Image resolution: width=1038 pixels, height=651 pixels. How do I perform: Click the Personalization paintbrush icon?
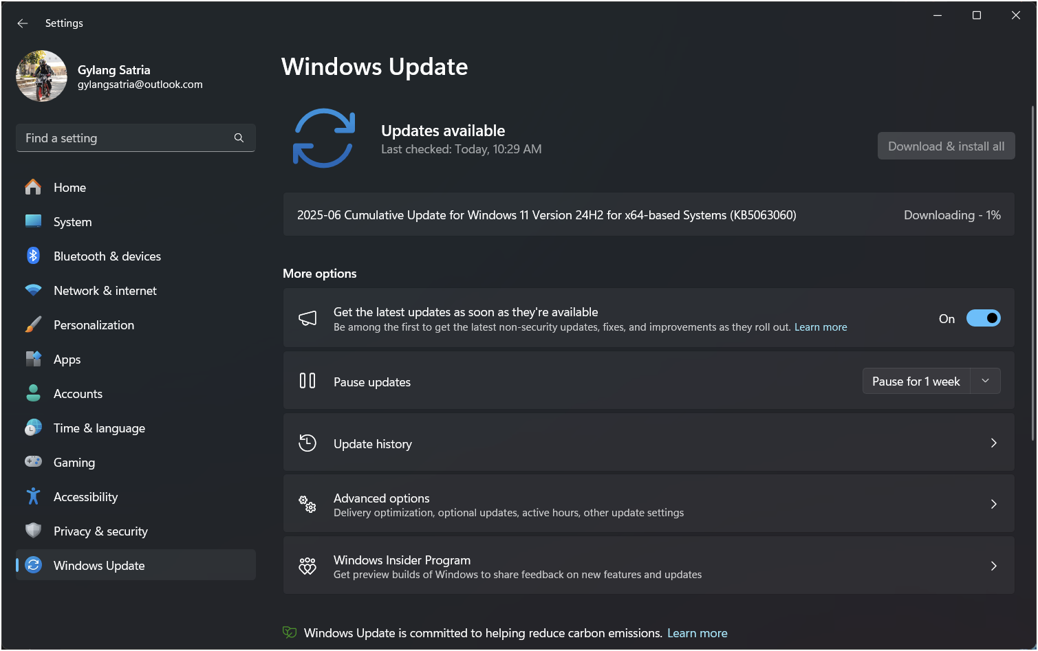33,324
